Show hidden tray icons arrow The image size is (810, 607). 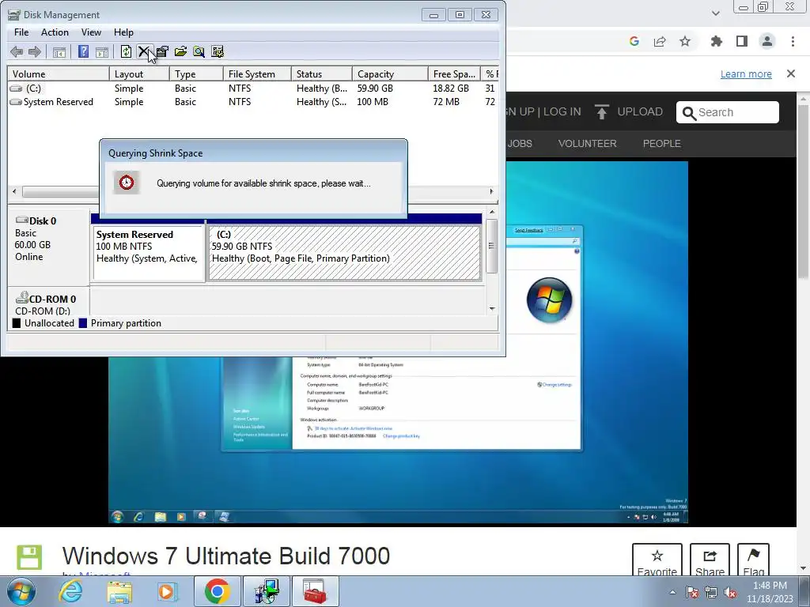tap(672, 592)
